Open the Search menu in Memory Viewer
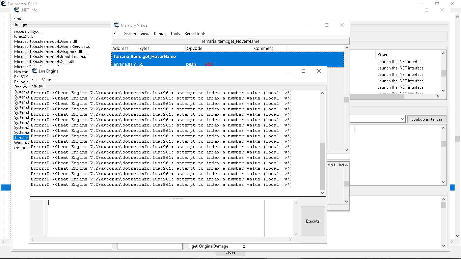The image size is (461, 259). pos(130,34)
